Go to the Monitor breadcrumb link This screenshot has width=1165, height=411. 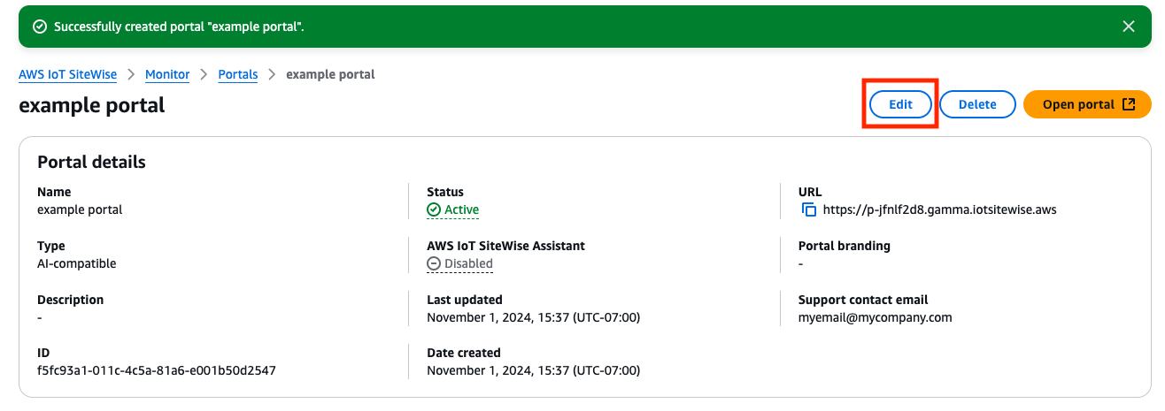coord(167,75)
